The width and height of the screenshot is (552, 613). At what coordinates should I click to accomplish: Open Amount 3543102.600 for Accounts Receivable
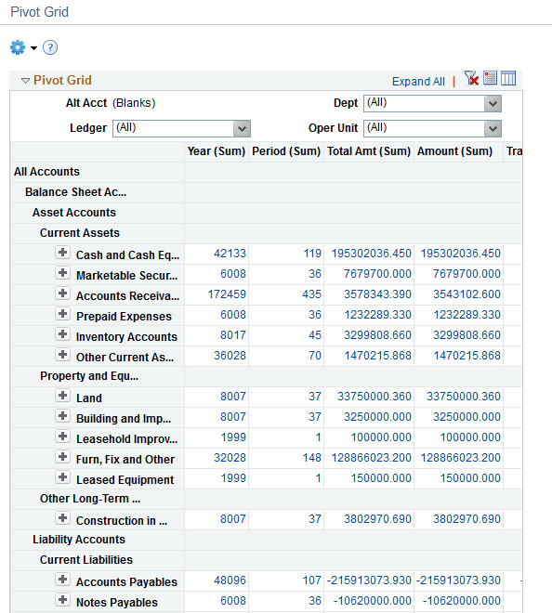click(467, 294)
